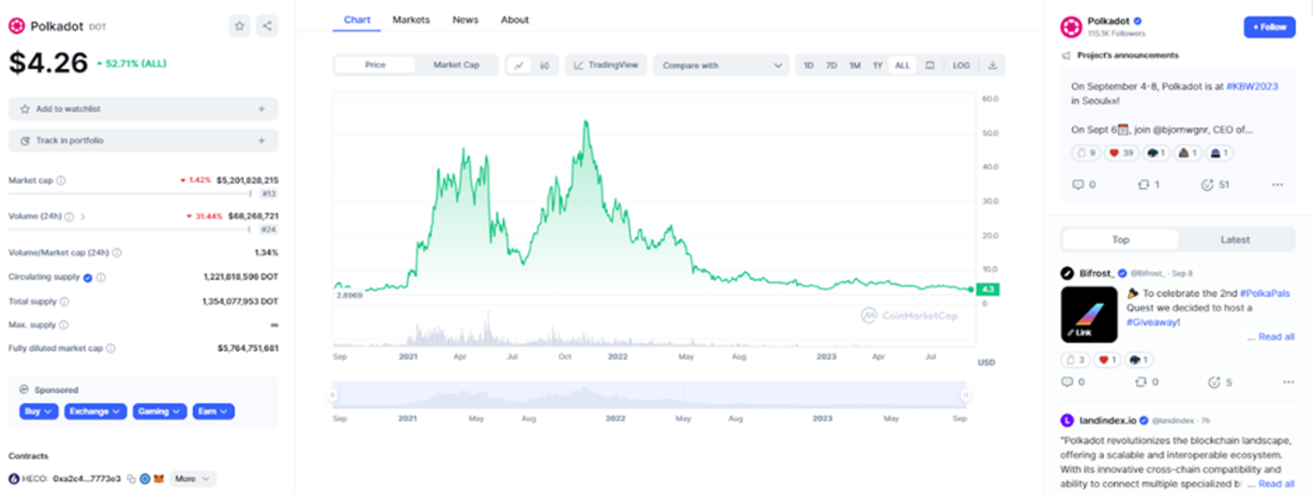Open the Bifrost post thumbnail image
This screenshot has width=1314, height=497.
[1089, 314]
